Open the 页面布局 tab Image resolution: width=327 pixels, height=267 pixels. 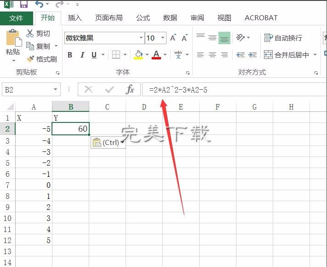(x=109, y=18)
